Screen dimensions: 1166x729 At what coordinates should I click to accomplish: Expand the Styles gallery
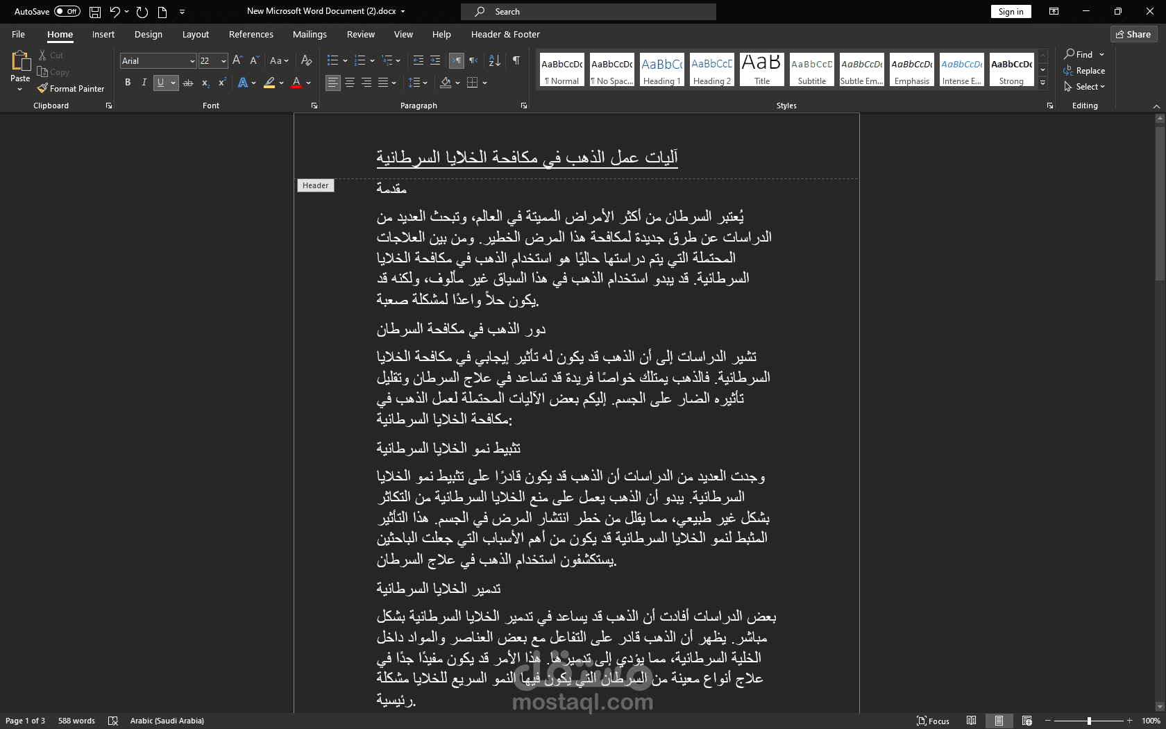click(x=1042, y=83)
